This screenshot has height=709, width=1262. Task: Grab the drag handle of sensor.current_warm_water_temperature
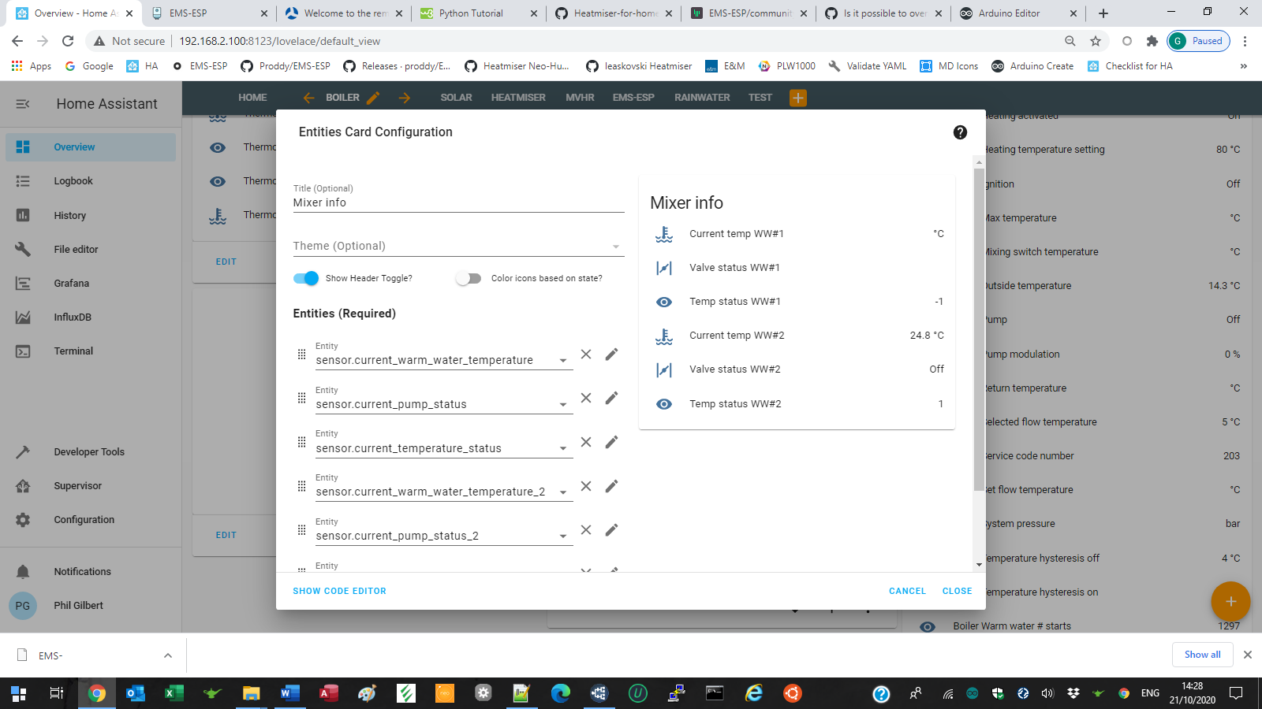click(301, 354)
